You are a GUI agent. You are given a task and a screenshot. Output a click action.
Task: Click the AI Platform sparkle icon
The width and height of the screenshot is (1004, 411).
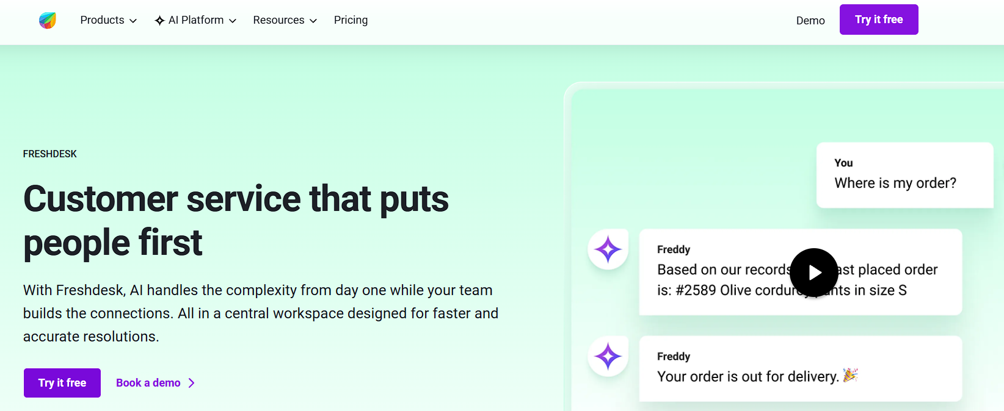coord(160,21)
